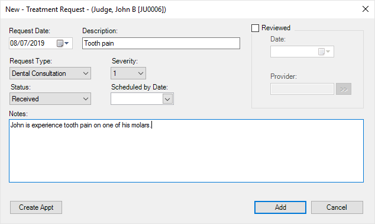Viewport: 375px width, 224px height.
Task: Close the Treatment Request dialog
Action: tap(365, 9)
